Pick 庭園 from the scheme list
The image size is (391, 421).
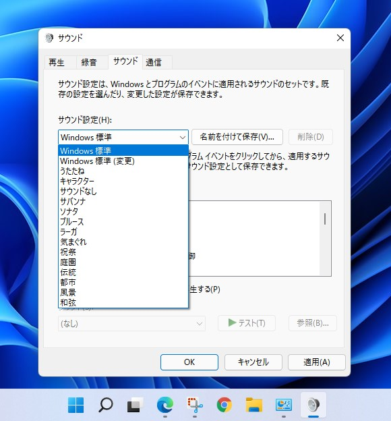point(123,262)
